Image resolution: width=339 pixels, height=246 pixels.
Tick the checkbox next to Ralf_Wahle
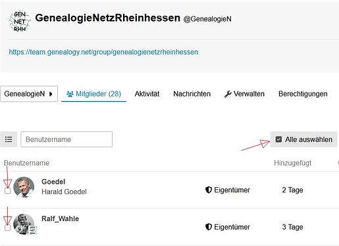7,228
